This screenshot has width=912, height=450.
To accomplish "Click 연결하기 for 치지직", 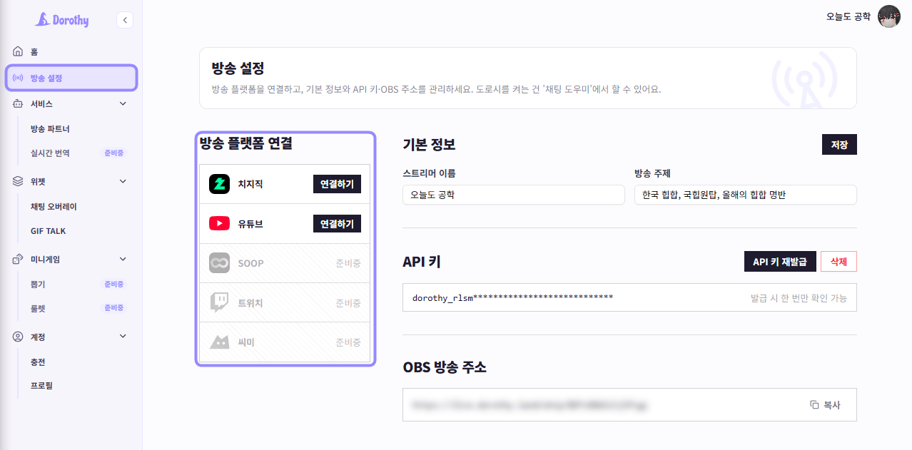I will click(x=337, y=184).
